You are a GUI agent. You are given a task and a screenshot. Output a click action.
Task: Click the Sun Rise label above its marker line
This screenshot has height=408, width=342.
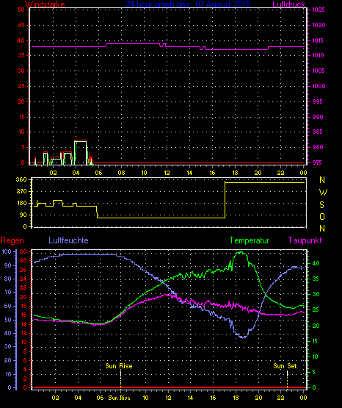click(119, 366)
